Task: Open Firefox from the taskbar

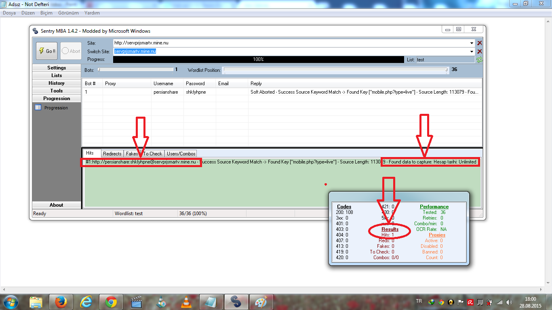Action: click(x=61, y=302)
